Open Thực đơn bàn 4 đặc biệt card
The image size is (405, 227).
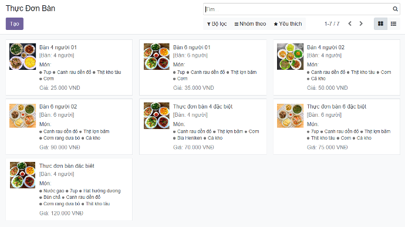[203, 127]
